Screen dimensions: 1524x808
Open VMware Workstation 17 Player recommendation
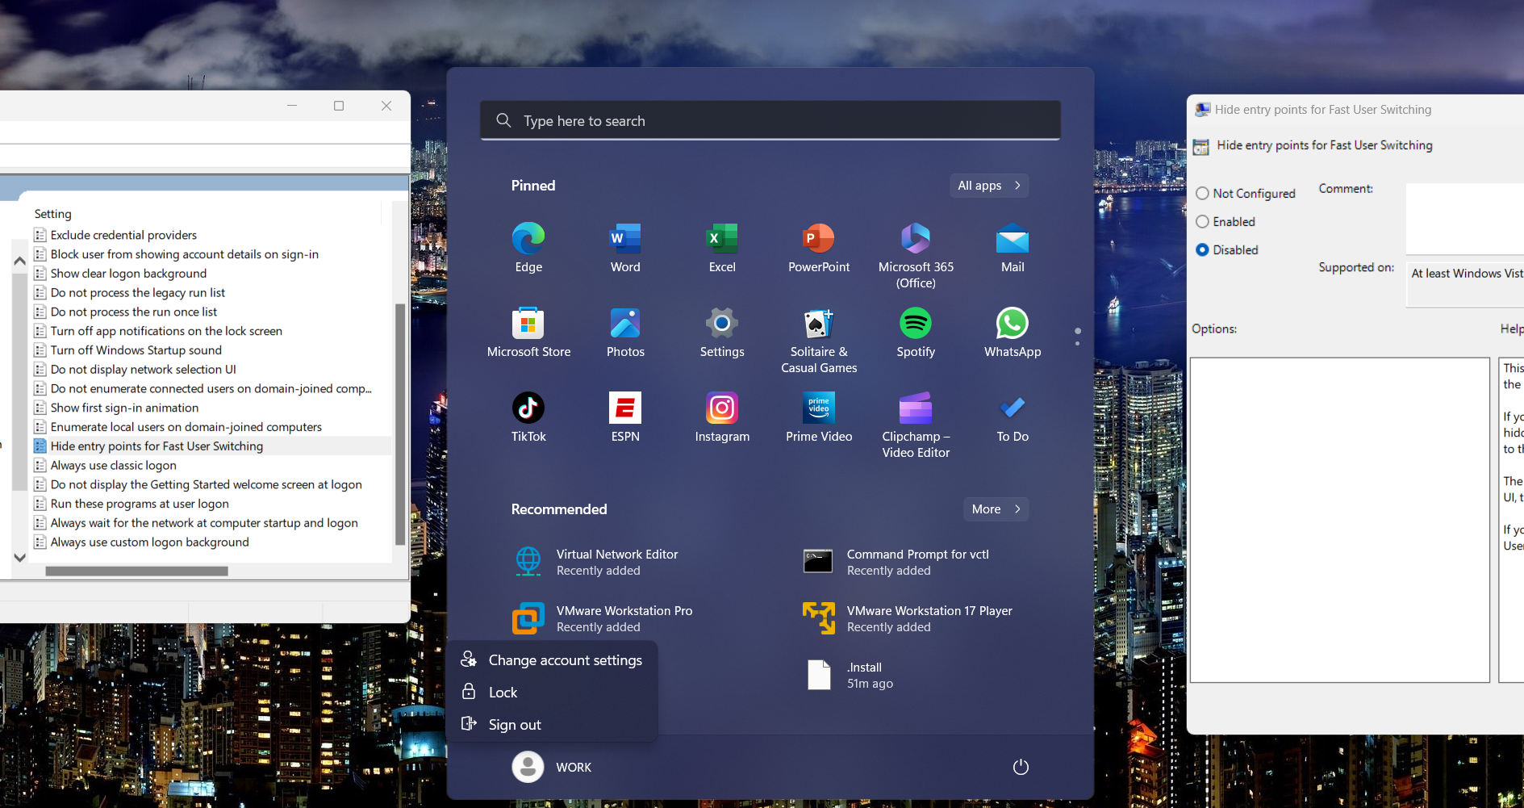coord(908,618)
